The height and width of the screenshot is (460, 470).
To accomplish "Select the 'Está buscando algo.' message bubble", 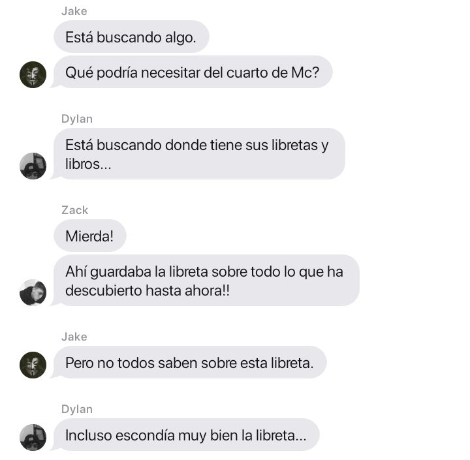I will click(131, 37).
